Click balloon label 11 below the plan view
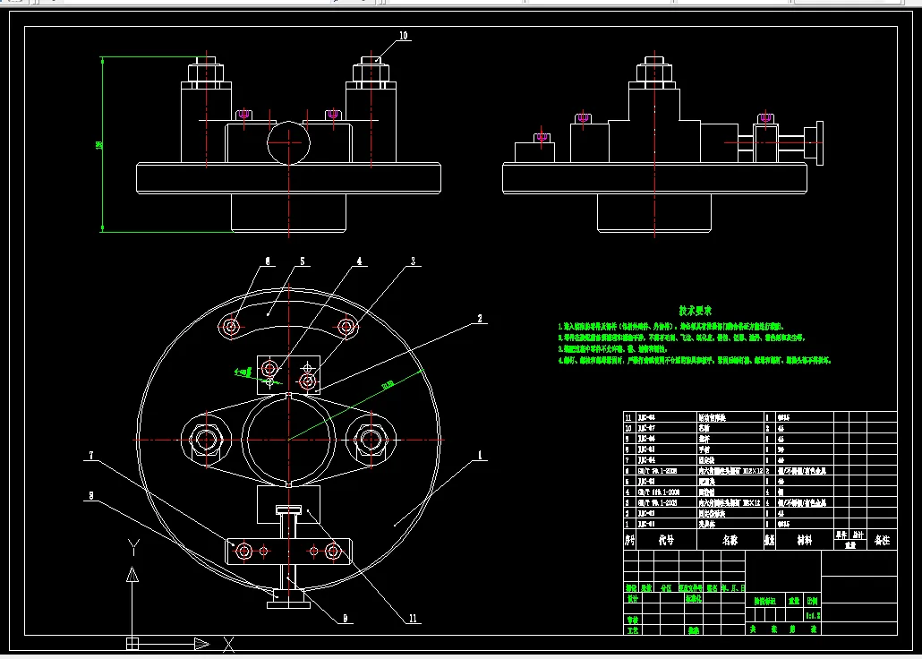 tap(413, 619)
